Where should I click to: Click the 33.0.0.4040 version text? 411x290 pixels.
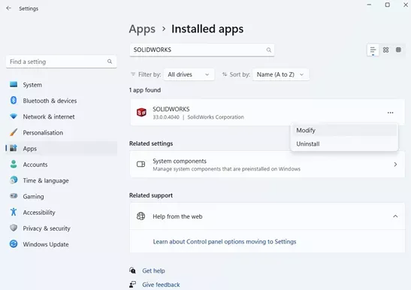(x=166, y=117)
